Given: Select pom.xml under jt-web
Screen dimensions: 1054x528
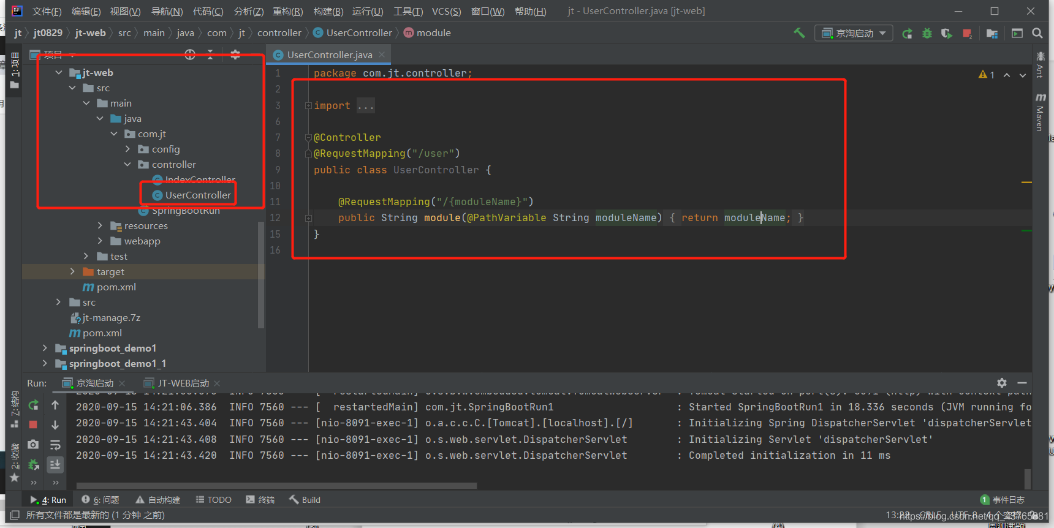Looking at the screenshot, I should [116, 287].
